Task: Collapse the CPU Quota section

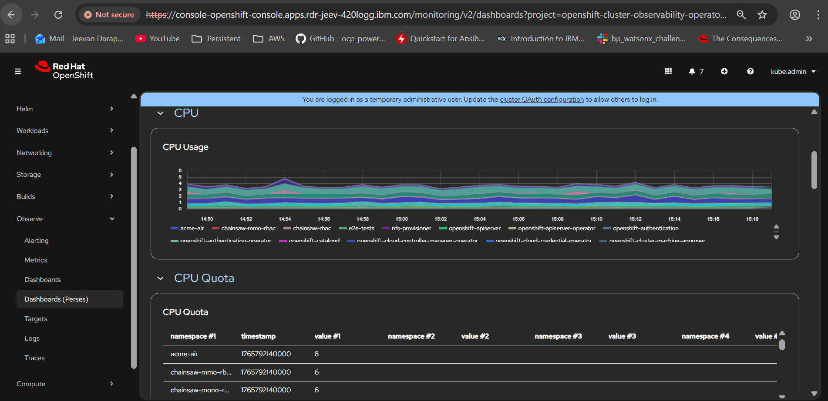Action: click(161, 278)
